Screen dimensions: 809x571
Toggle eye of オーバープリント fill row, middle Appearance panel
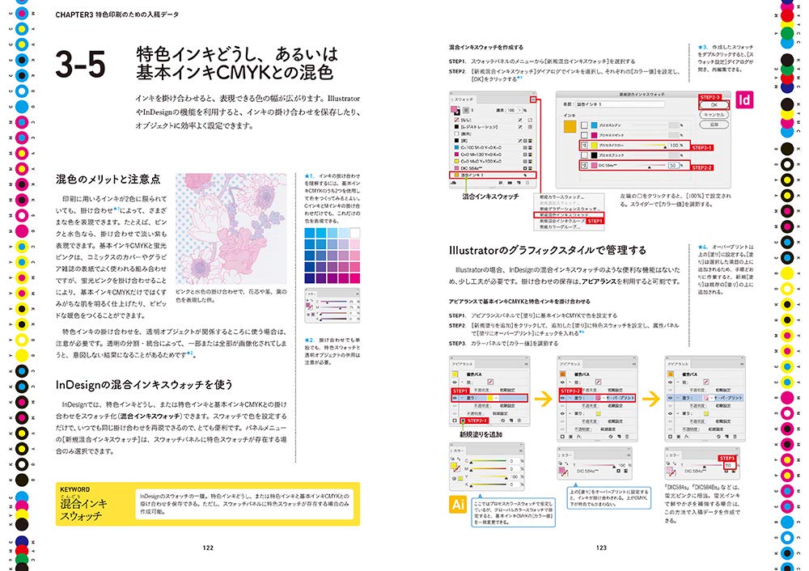562,398
